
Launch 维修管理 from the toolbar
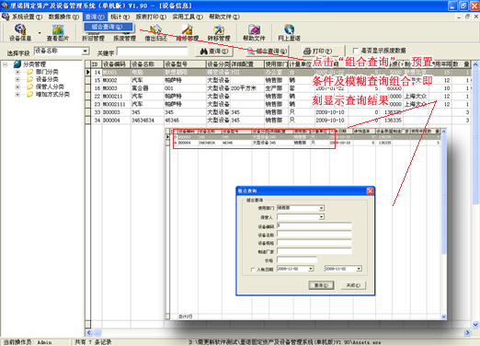(x=188, y=32)
